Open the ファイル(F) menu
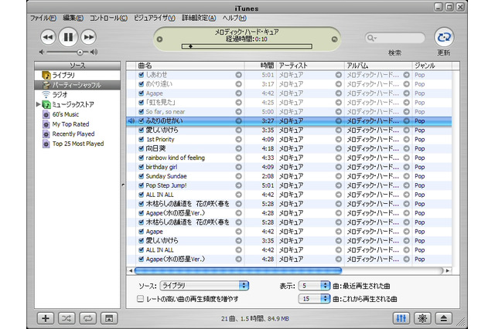The width and height of the screenshot is (495, 329). (x=43, y=18)
